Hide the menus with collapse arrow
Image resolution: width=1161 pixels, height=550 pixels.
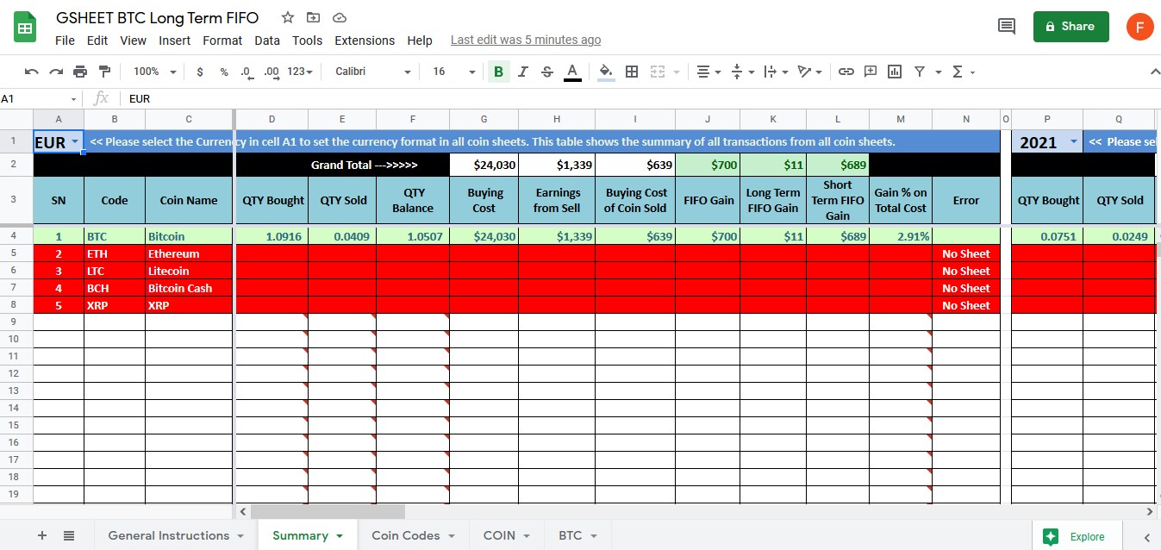1154,72
